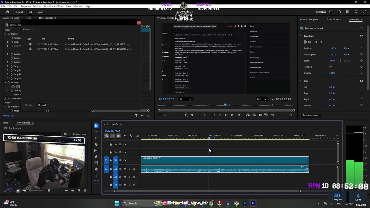370x208 pixels.
Task: Reset Crop section in Properties
Action: 361,81
